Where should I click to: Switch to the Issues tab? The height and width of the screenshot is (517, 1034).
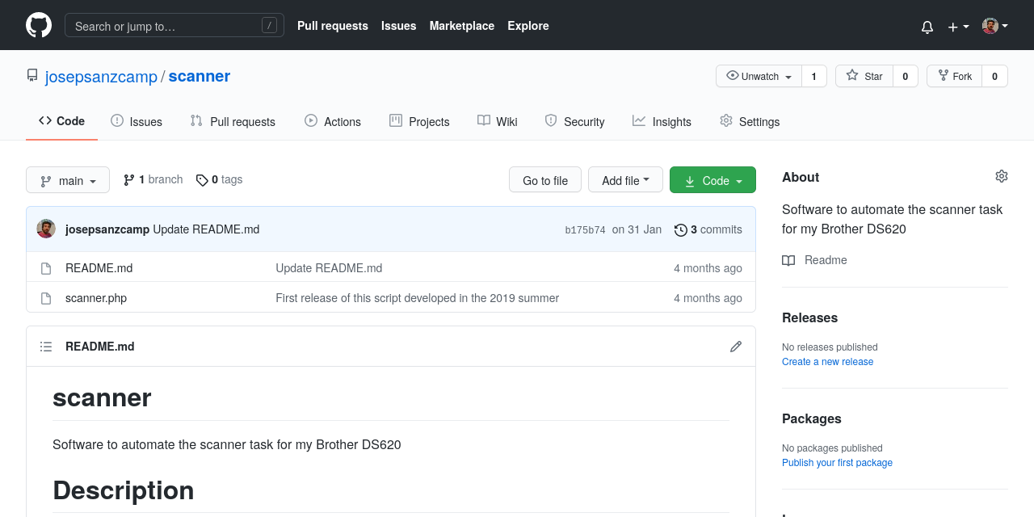point(136,121)
